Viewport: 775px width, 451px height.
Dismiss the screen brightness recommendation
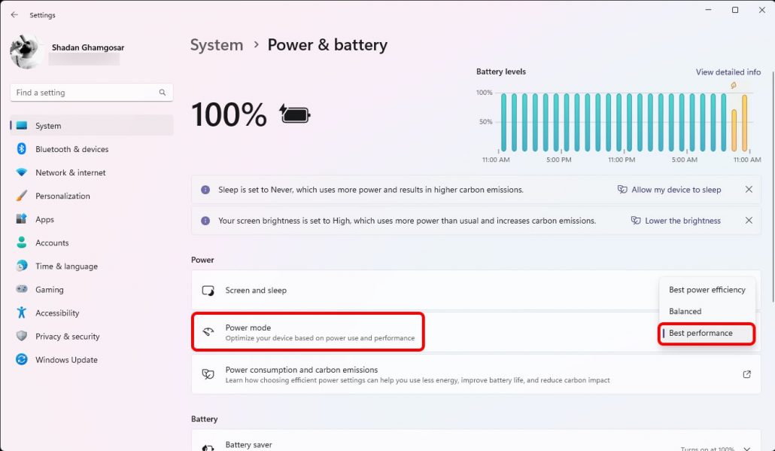pos(749,221)
